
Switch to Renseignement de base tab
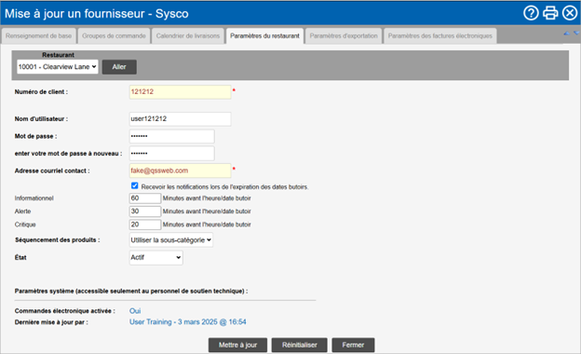click(x=38, y=36)
